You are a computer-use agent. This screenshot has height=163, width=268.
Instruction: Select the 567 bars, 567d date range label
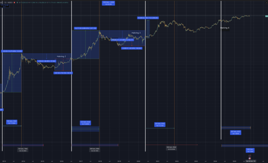point(236,132)
